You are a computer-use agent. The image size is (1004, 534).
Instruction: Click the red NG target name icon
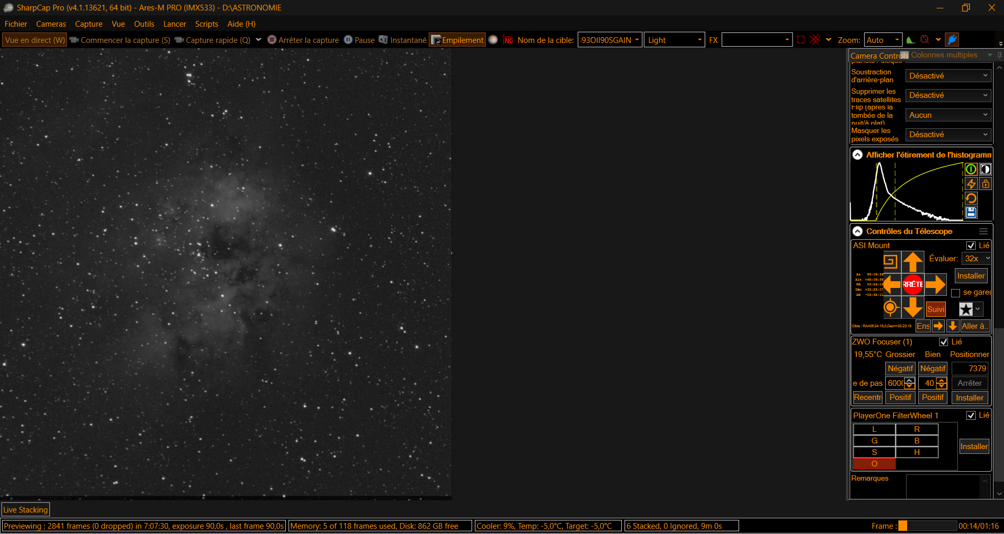[508, 40]
